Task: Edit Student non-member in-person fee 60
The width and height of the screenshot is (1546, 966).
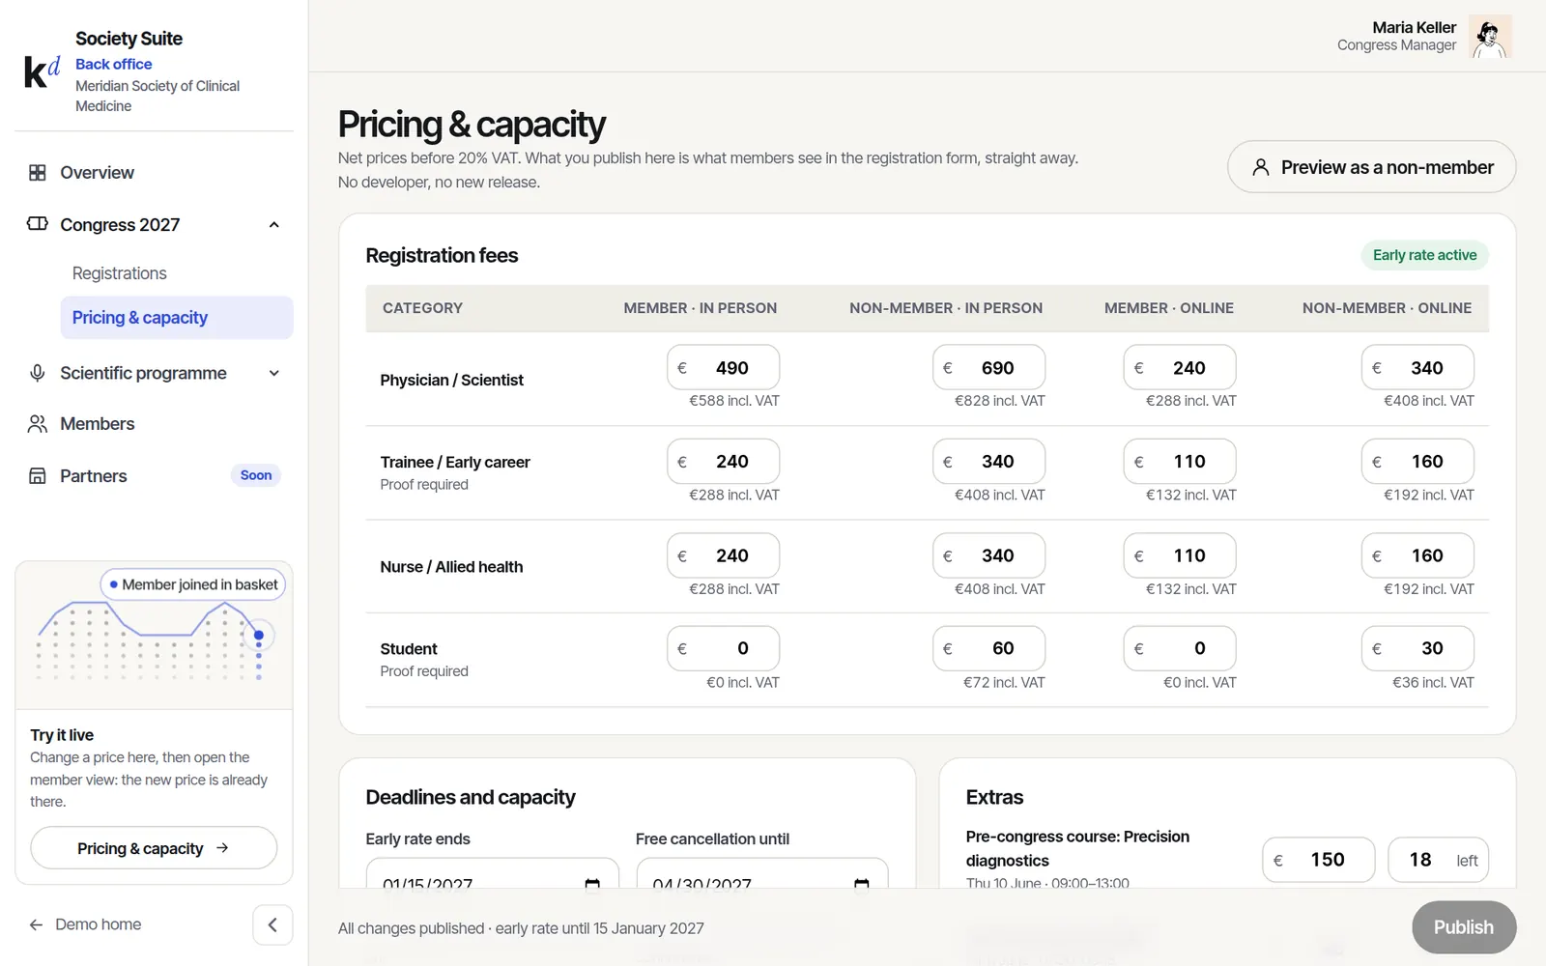Action: [x=988, y=648]
